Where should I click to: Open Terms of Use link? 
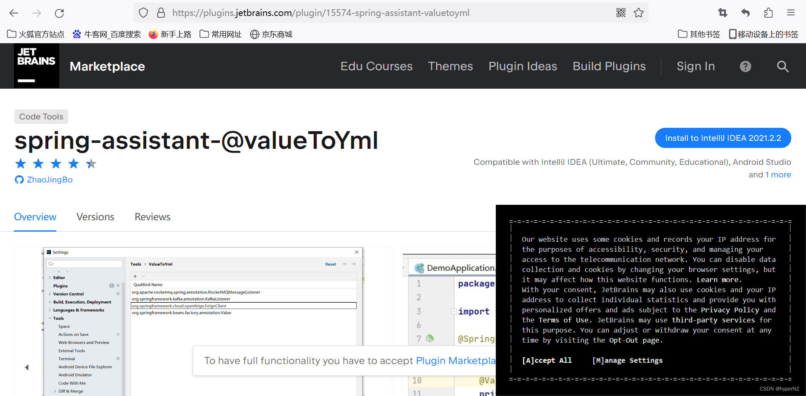(563, 320)
